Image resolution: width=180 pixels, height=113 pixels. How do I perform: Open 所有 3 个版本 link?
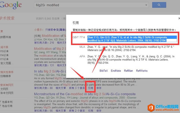click(77, 88)
